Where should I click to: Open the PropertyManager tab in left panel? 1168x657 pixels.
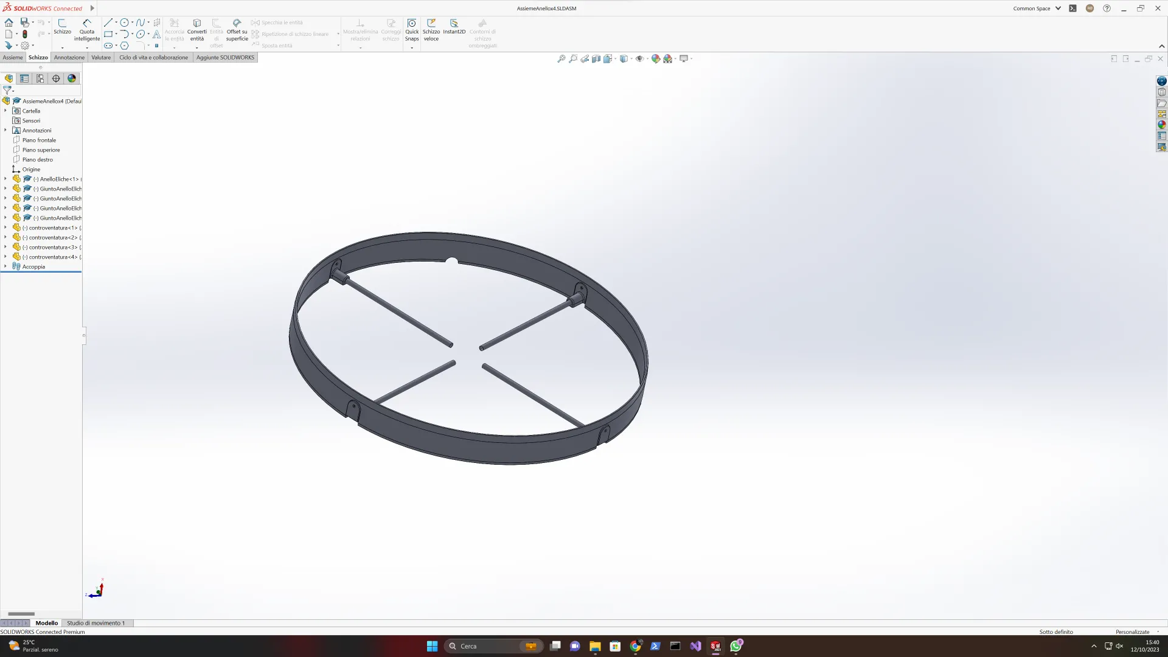point(24,78)
